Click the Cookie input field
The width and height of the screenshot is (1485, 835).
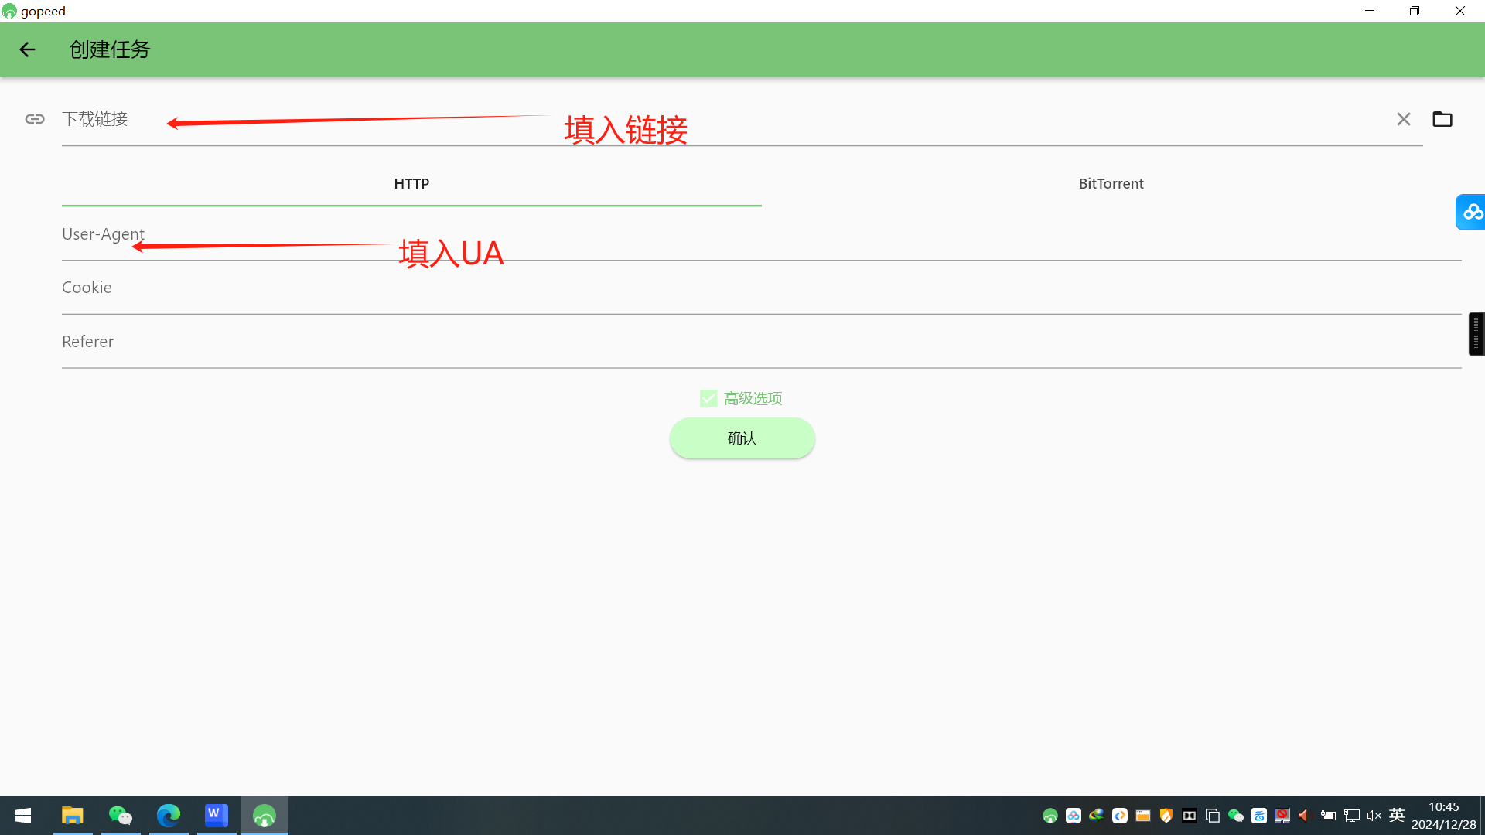tap(464, 287)
